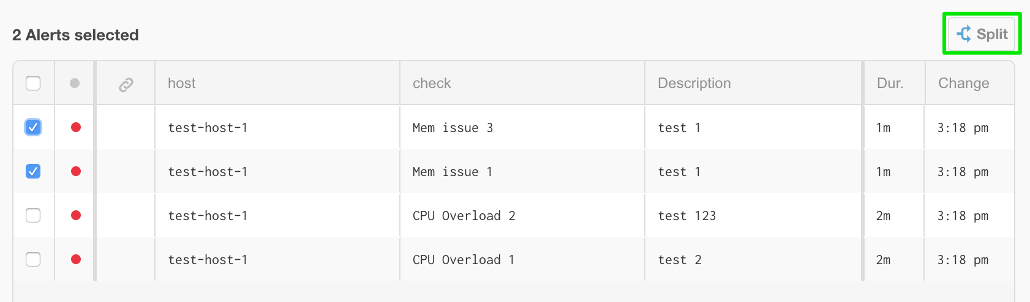This screenshot has width=1030, height=302.
Task: Toggle the select-all checkbox in header
Action: click(x=33, y=83)
